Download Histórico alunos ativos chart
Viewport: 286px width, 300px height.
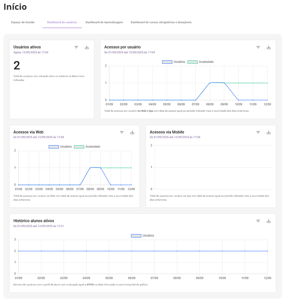(x=269, y=221)
